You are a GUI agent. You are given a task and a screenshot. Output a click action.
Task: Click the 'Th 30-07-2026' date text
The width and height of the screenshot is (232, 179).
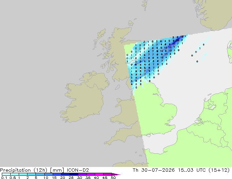point(154,170)
